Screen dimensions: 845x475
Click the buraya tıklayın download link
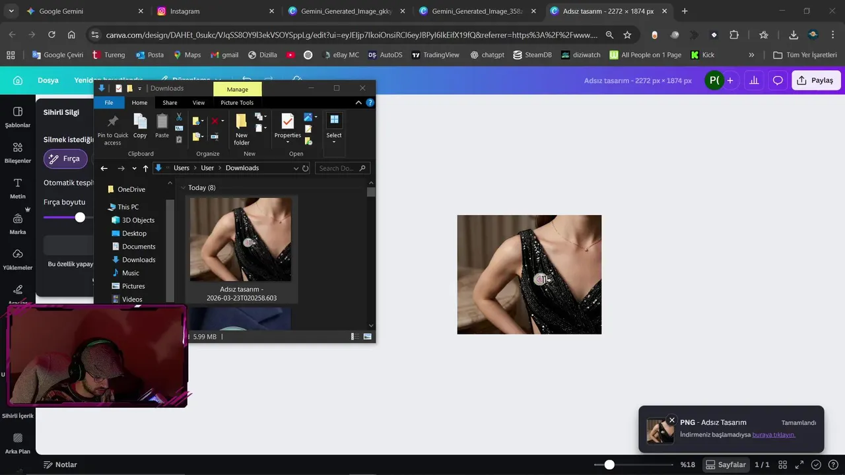click(x=774, y=435)
